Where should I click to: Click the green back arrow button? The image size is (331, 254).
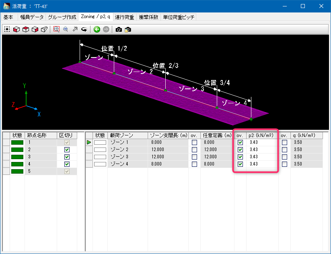97,29
